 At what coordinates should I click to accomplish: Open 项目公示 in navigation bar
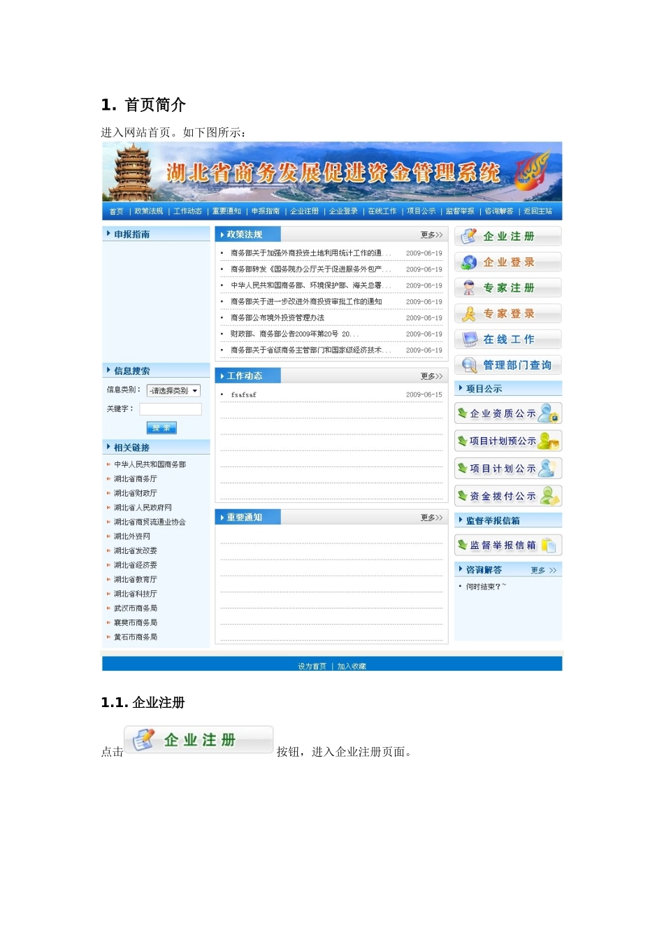click(x=421, y=211)
